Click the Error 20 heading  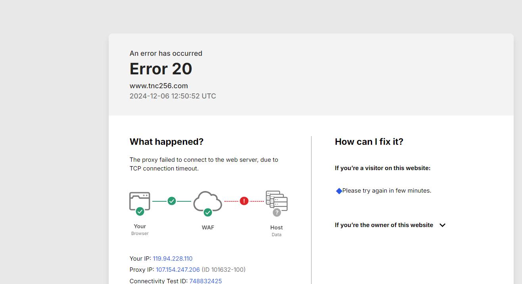coord(161,69)
